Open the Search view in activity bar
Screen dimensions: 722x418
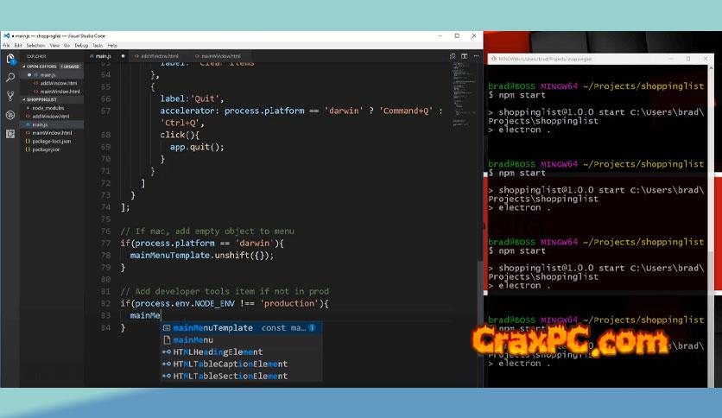click(10, 78)
